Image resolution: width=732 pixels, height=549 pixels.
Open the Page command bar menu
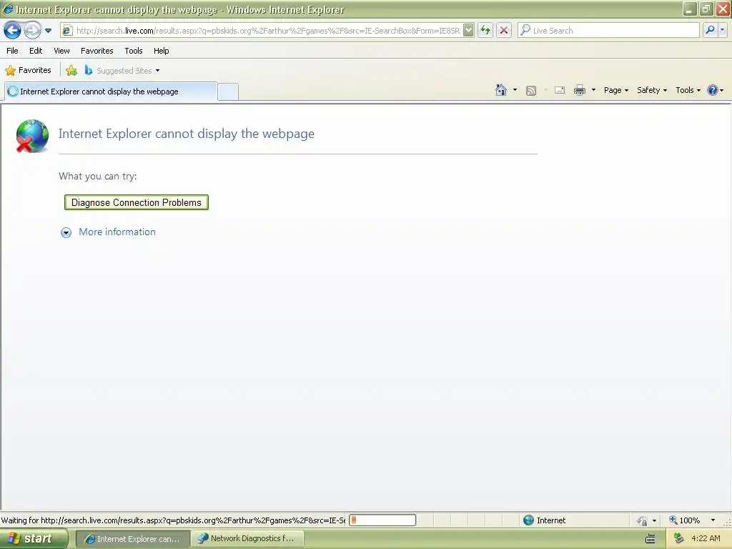(x=615, y=90)
